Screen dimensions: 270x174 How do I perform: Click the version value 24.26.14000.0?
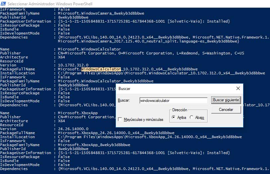[x=73, y=129]
